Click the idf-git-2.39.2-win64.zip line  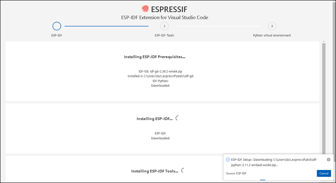point(161,71)
